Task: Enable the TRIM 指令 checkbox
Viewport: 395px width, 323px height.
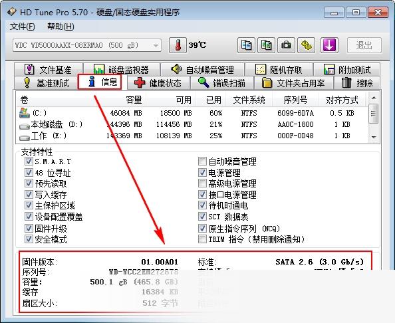Action: [x=202, y=239]
